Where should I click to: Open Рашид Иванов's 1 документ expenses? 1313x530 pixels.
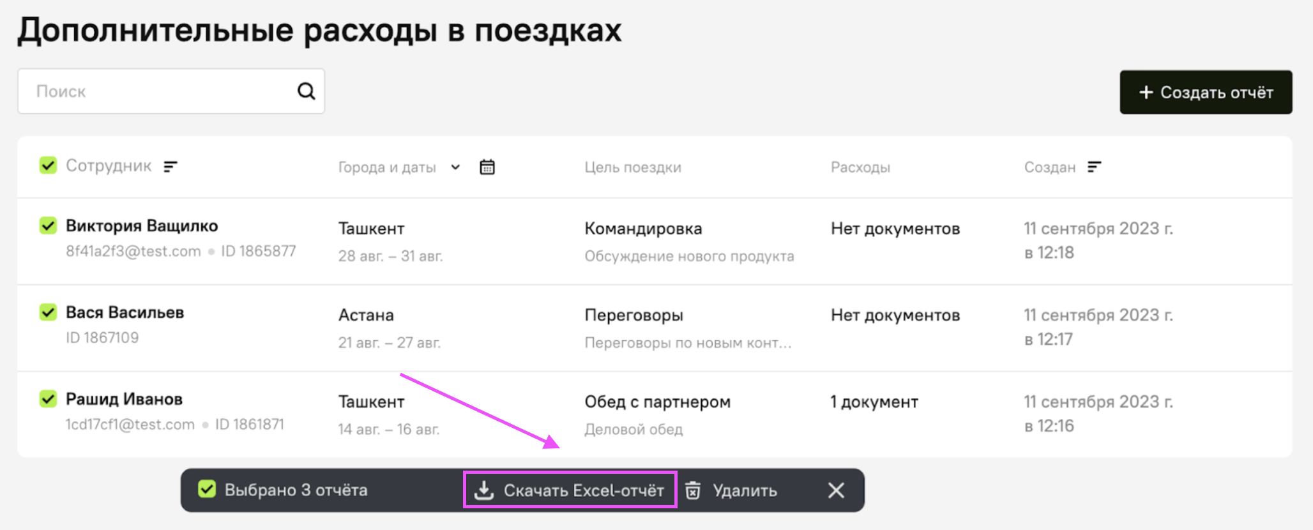[874, 402]
